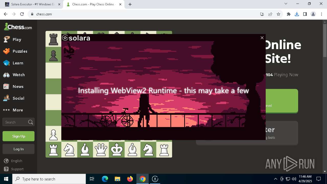Image resolution: width=327 pixels, height=184 pixels.
Task: Open the notification center icon
Action: click(x=319, y=179)
